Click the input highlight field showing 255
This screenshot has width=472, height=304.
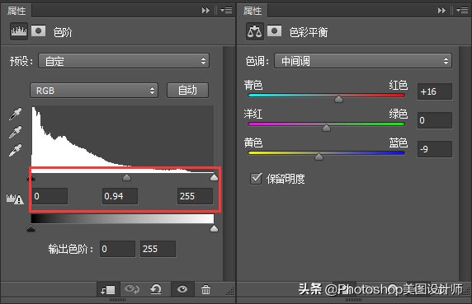click(x=195, y=196)
